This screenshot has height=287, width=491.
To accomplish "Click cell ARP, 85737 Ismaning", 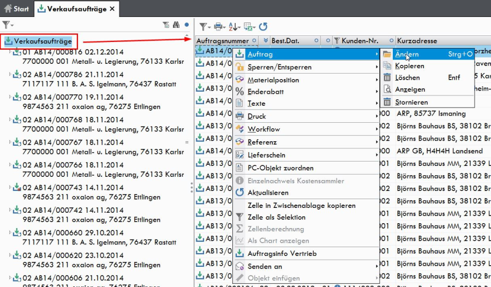I will pos(431,113).
